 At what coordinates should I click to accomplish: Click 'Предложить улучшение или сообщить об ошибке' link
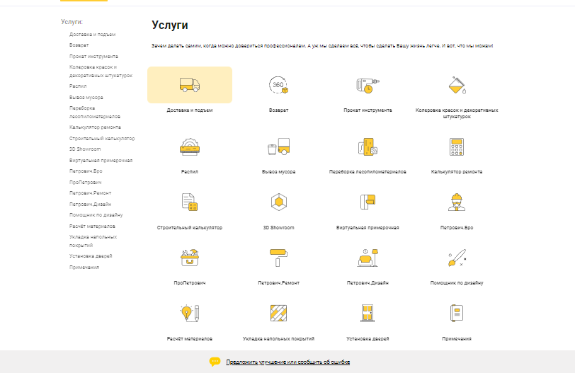pyautogui.click(x=287, y=362)
